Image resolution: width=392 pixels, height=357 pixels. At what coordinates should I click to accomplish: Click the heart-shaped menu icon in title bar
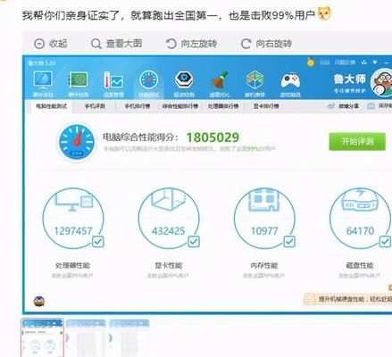pos(375,62)
